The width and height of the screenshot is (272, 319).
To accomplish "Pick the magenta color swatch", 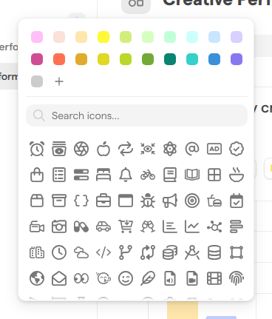I will (37, 59).
